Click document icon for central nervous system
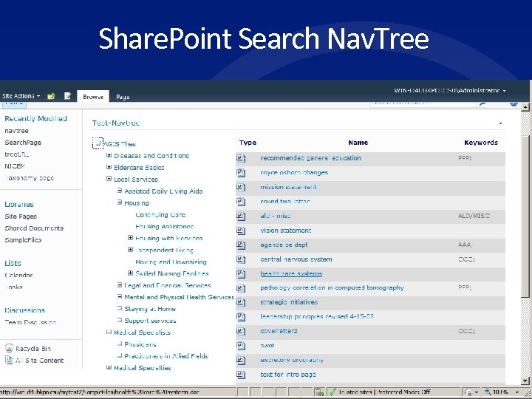 coord(241,259)
